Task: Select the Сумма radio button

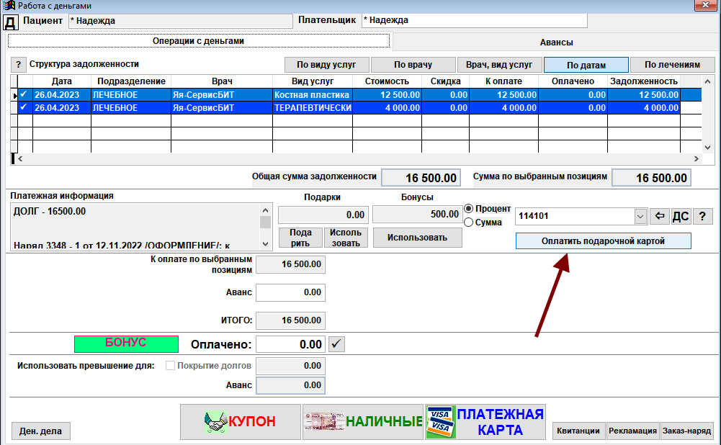Action: (469, 223)
